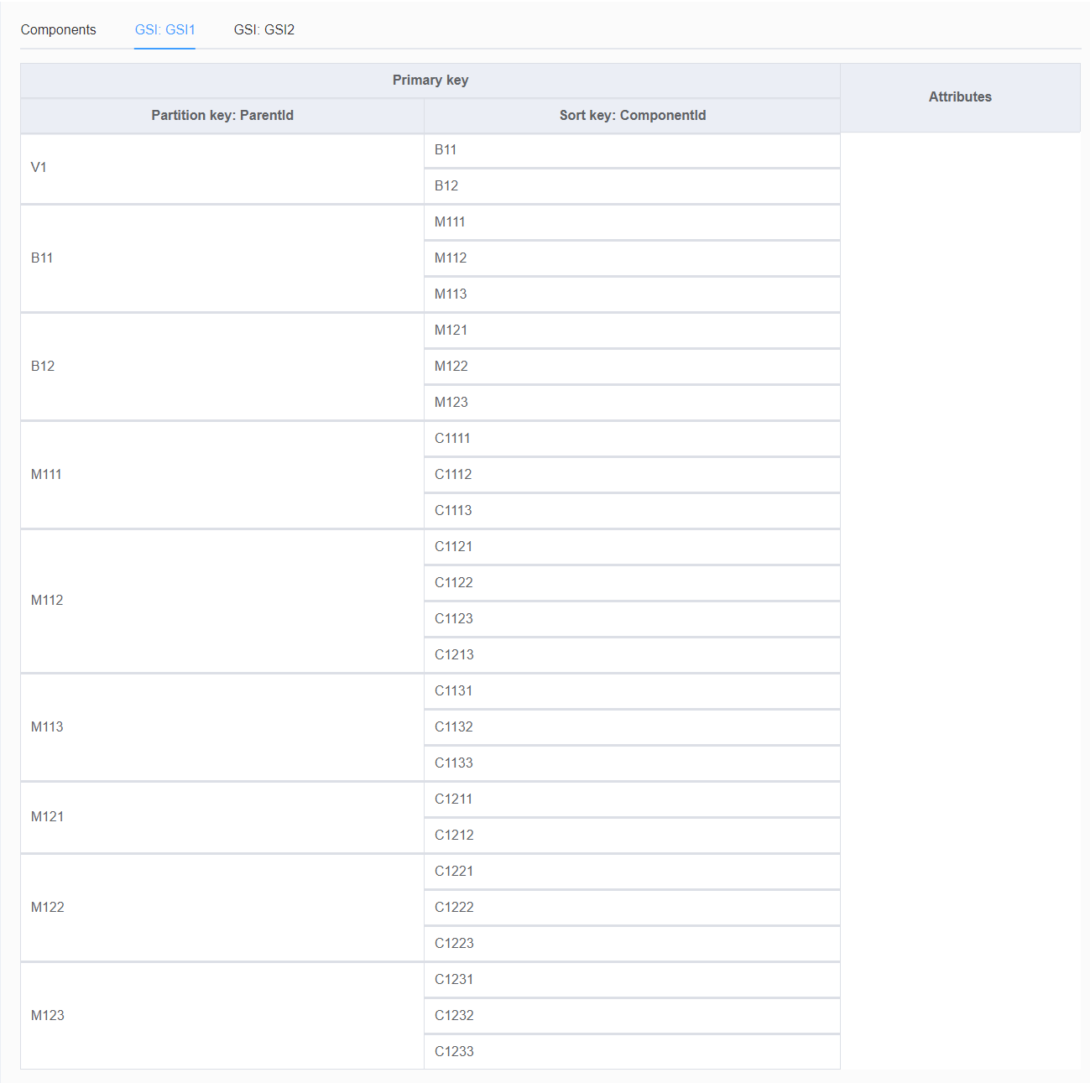Click the M123 partition key cell
This screenshot has width=1090, height=1083.
tap(48, 1015)
